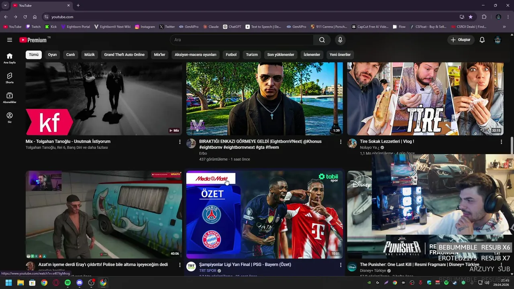The width and height of the screenshot is (514, 289).
Task: Click the browser forward arrow
Action: pyautogui.click(x=15, y=17)
